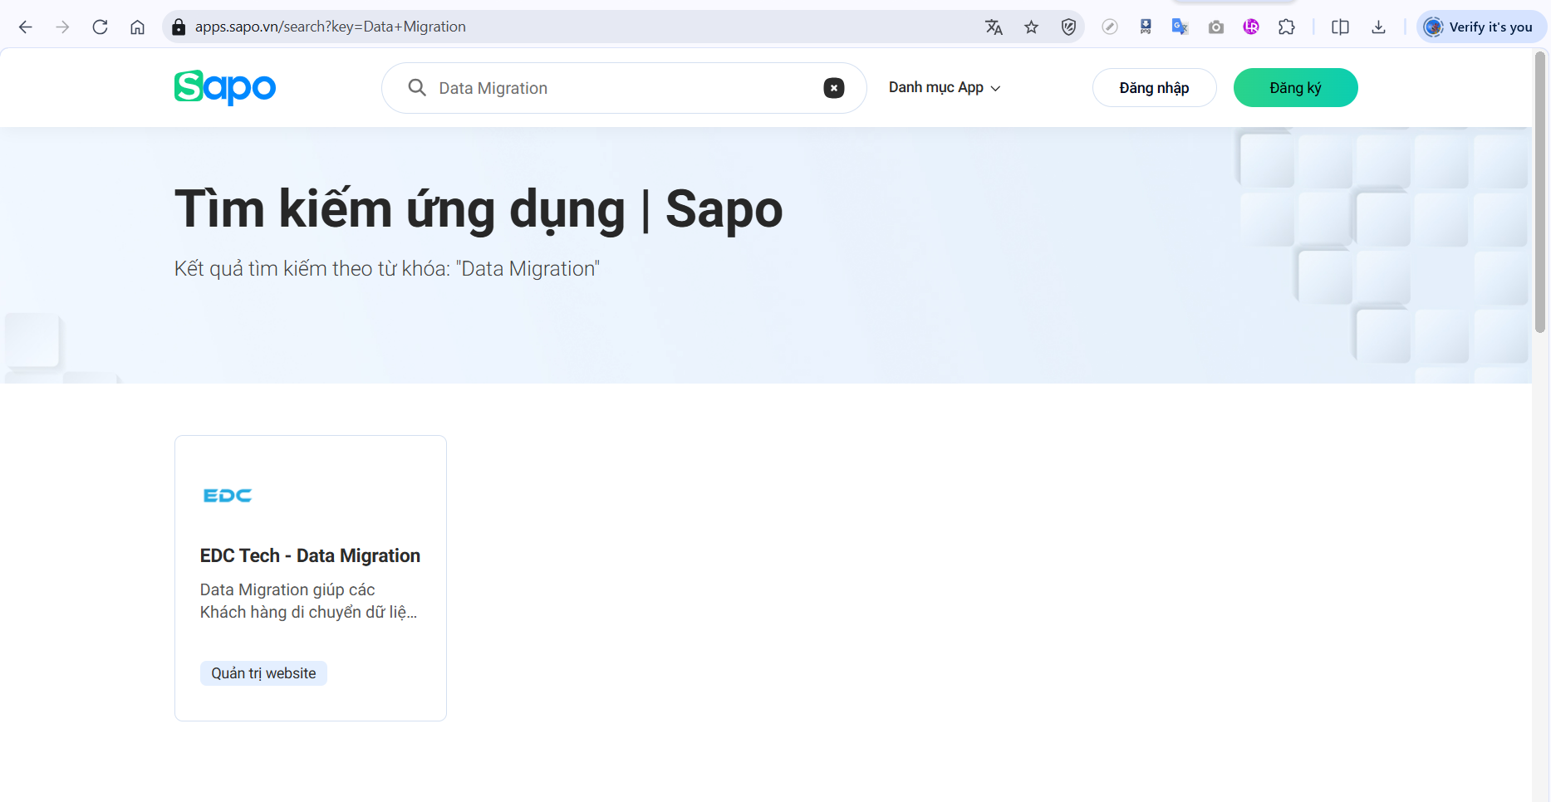Click the compass extension icon
This screenshot has height=802, width=1551.
pyautogui.click(x=1110, y=27)
